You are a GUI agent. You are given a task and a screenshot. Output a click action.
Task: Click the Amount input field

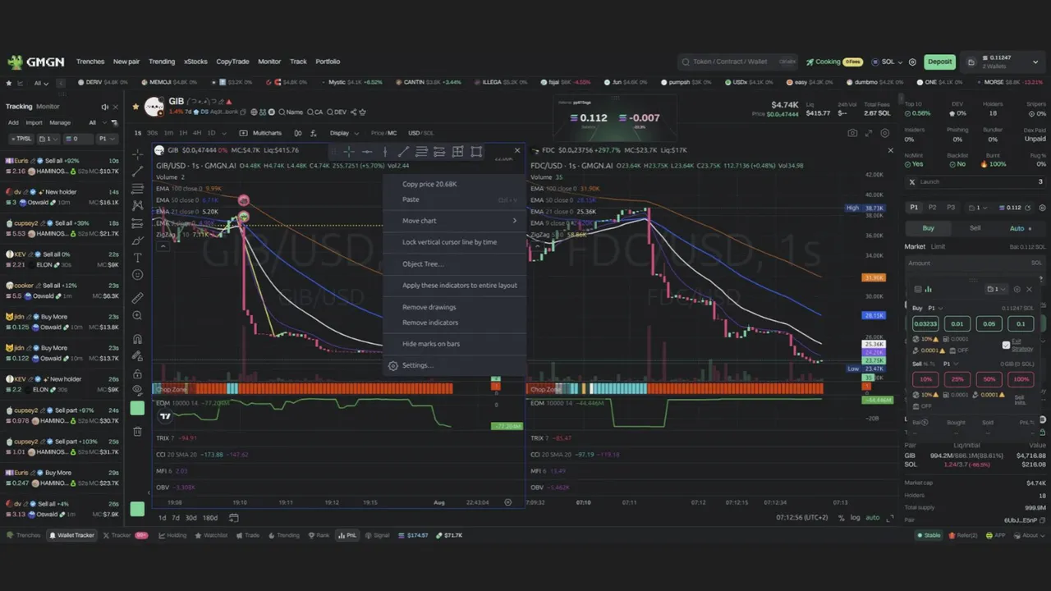click(975, 263)
